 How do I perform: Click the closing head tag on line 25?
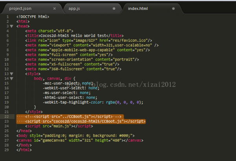click(24, 131)
